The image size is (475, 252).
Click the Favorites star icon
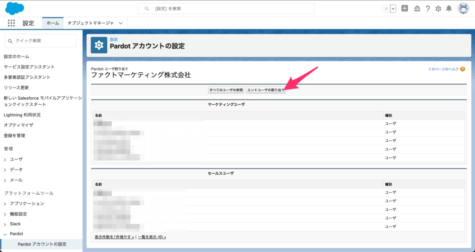click(386, 9)
